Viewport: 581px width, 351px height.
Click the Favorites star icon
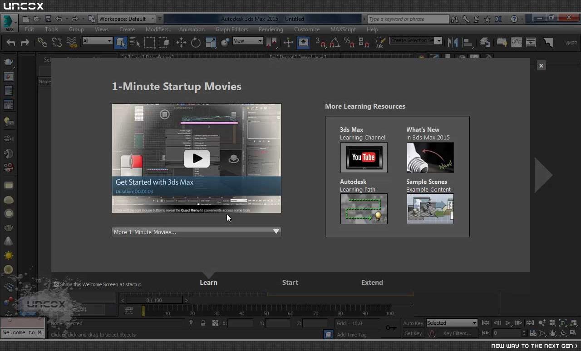click(487, 19)
